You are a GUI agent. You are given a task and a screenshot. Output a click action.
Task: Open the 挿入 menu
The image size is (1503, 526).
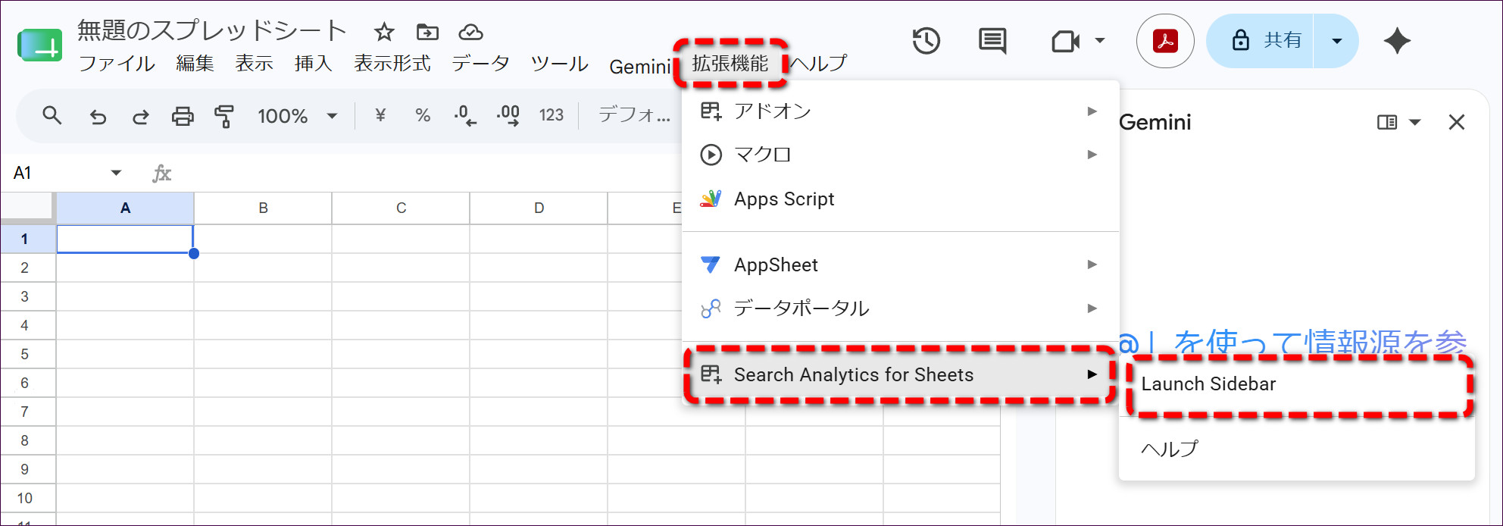tap(313, 64)
